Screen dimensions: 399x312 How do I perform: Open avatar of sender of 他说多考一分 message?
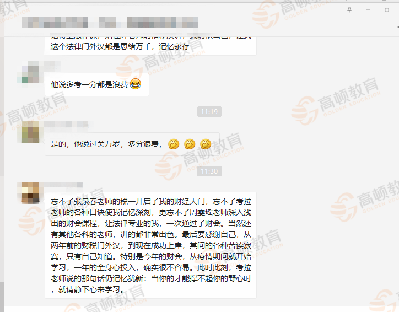coord(28,72)
